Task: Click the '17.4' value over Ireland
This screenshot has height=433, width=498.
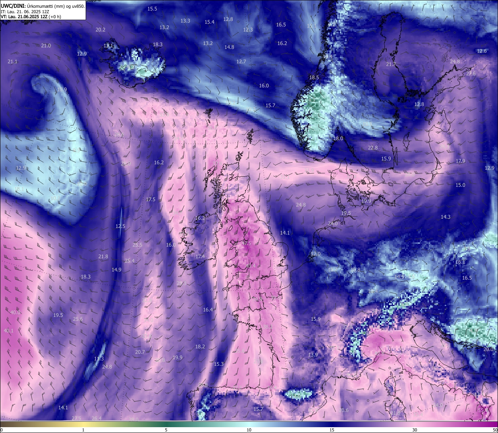Action: click(200, 256)
